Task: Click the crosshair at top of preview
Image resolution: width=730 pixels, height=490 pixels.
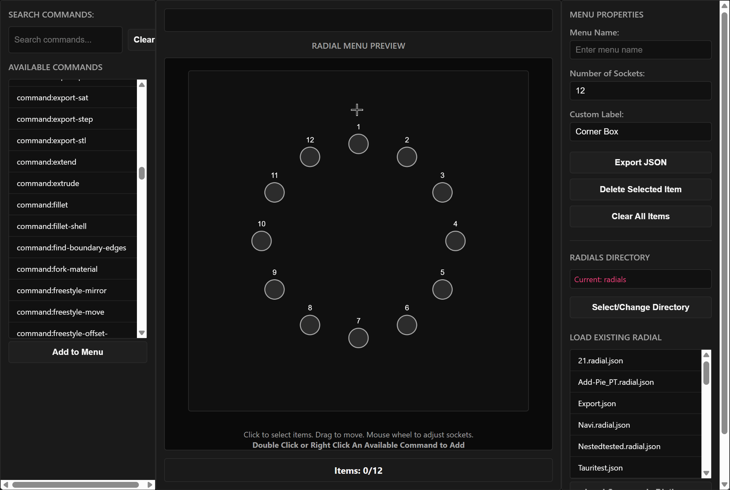Action: (357, 110)
